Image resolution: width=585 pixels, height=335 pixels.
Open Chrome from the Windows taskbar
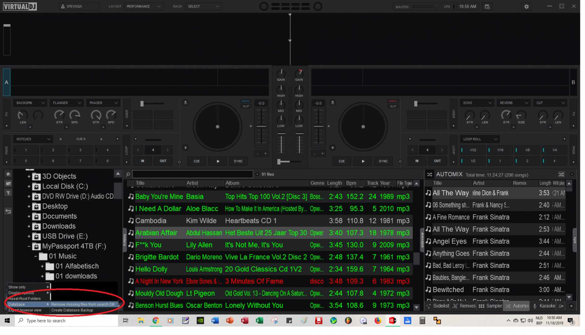(156, 321)
